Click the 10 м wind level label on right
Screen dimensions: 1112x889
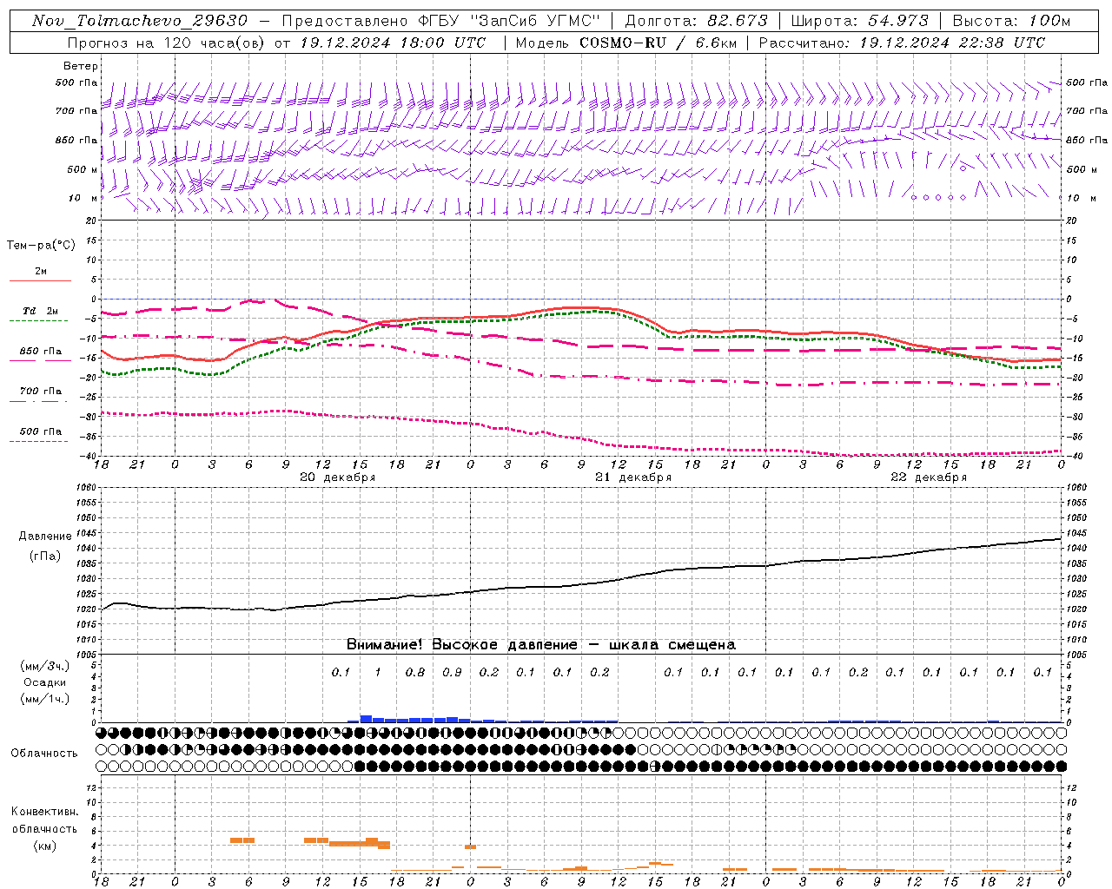click(1082, 198)
